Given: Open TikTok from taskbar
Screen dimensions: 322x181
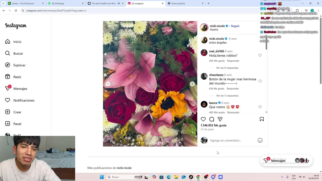Looking at the screenshot, I should point(191,177).
